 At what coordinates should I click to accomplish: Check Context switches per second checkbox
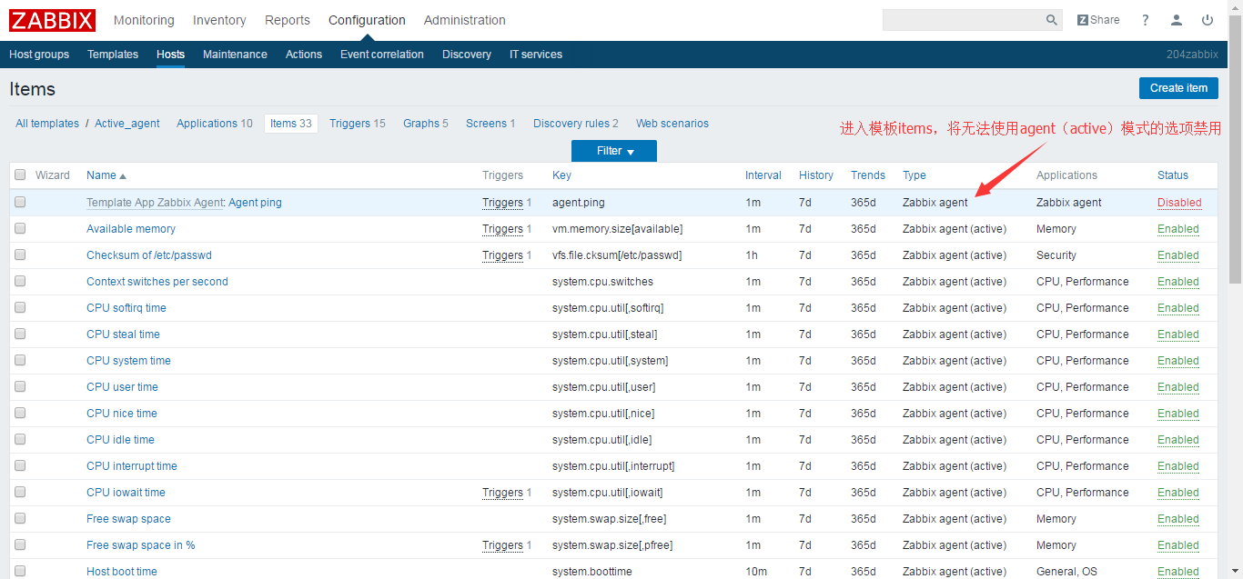pos(20,282)
